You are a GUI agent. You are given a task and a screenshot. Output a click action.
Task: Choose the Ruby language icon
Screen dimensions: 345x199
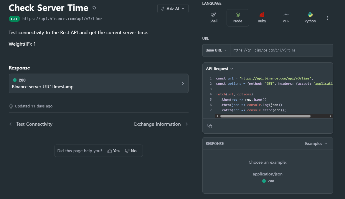point(262,18)
